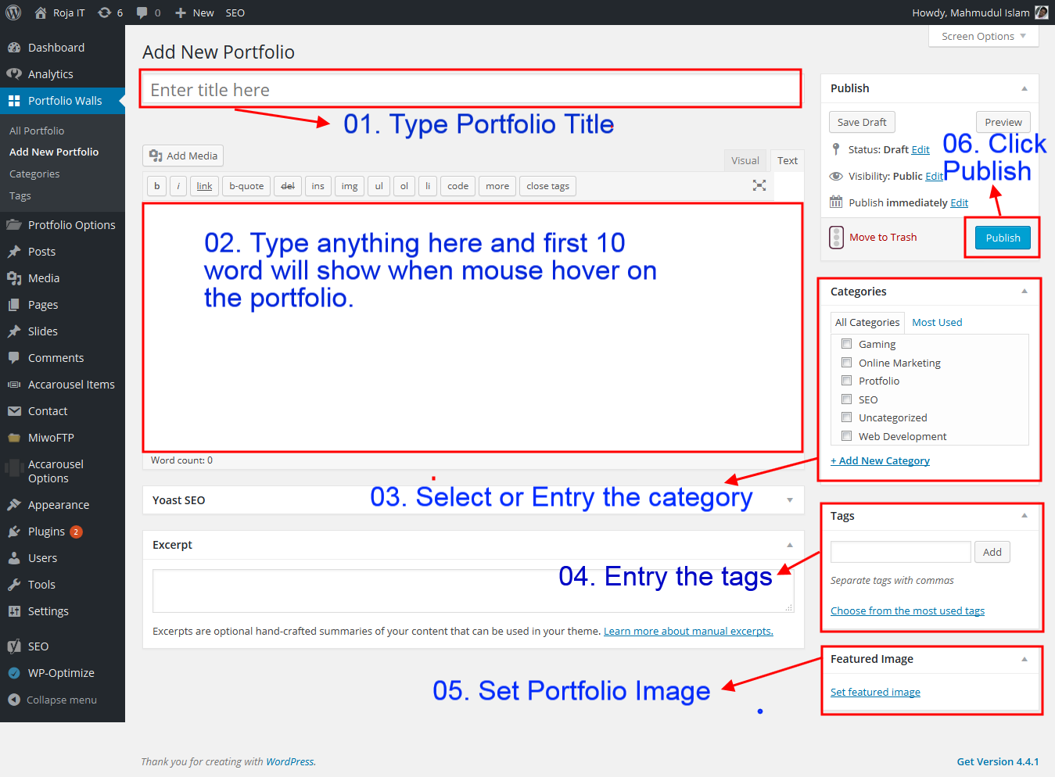Viewport: 1055px width, 777px height.
Task: Click Move to Trash
Action: pos(883,237)
